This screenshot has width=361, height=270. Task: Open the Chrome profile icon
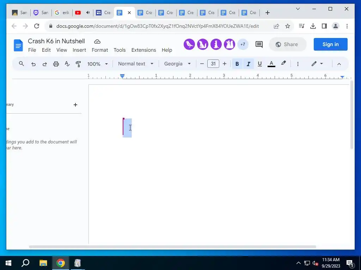point(336,26)
